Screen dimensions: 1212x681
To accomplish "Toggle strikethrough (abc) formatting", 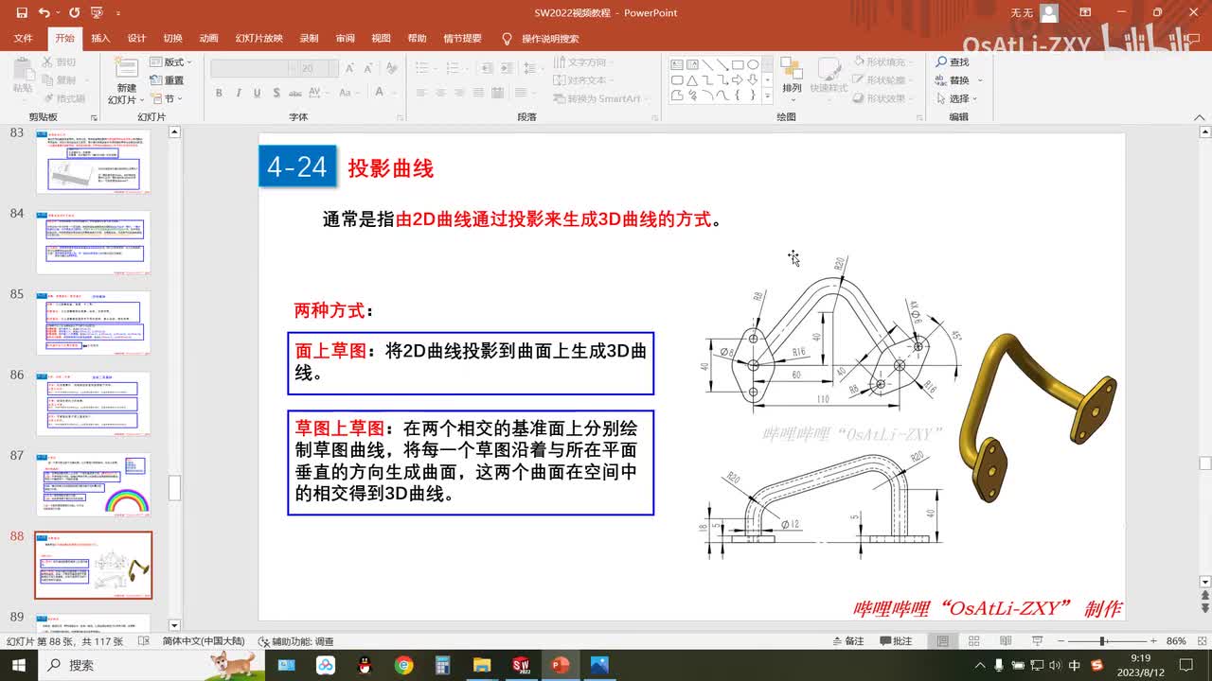I will 296,93.
